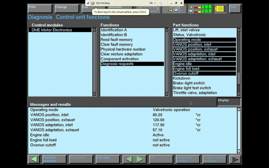Click down arrow of Functions list scrollbar

pos(167,94)
